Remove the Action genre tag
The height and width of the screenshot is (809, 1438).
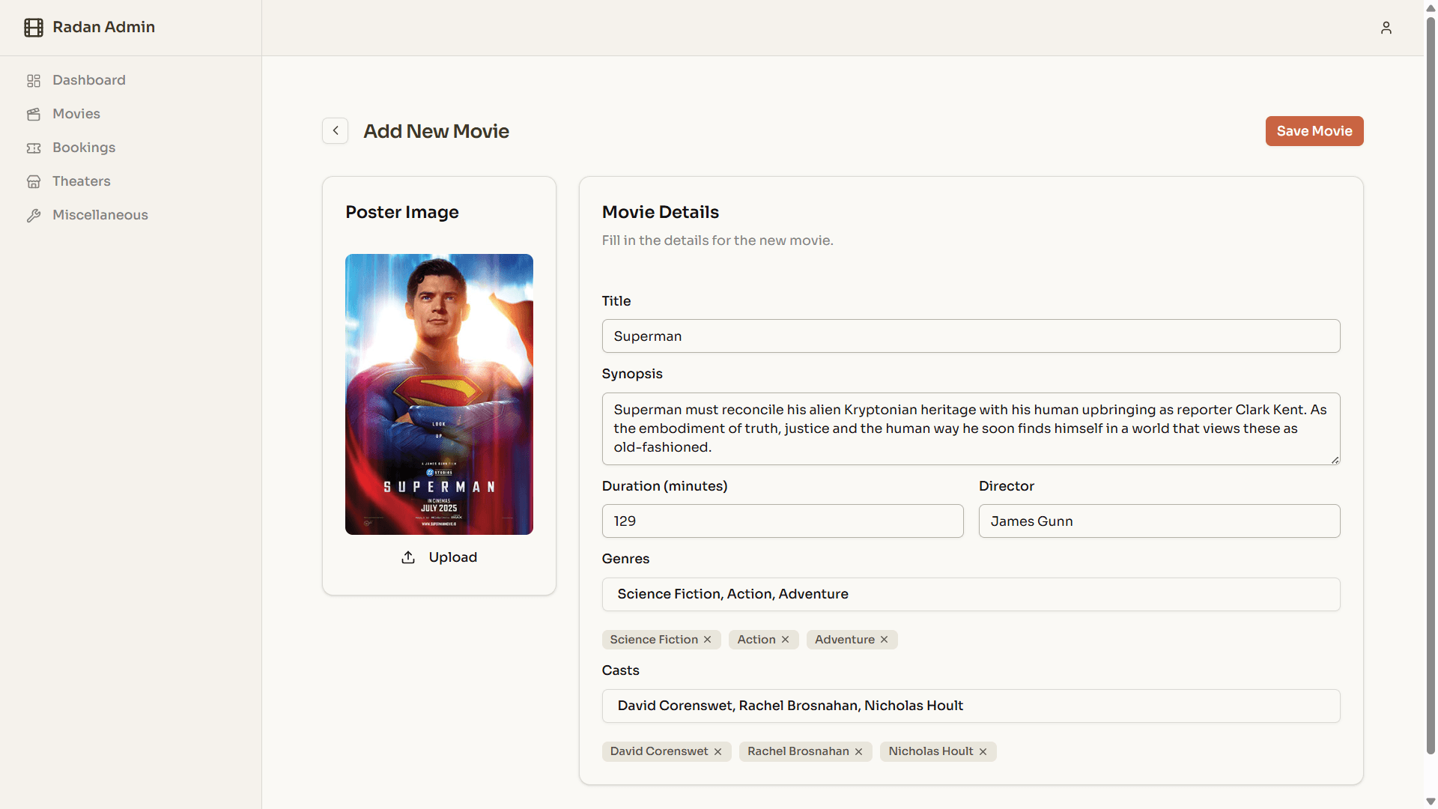tap(784, 640)
